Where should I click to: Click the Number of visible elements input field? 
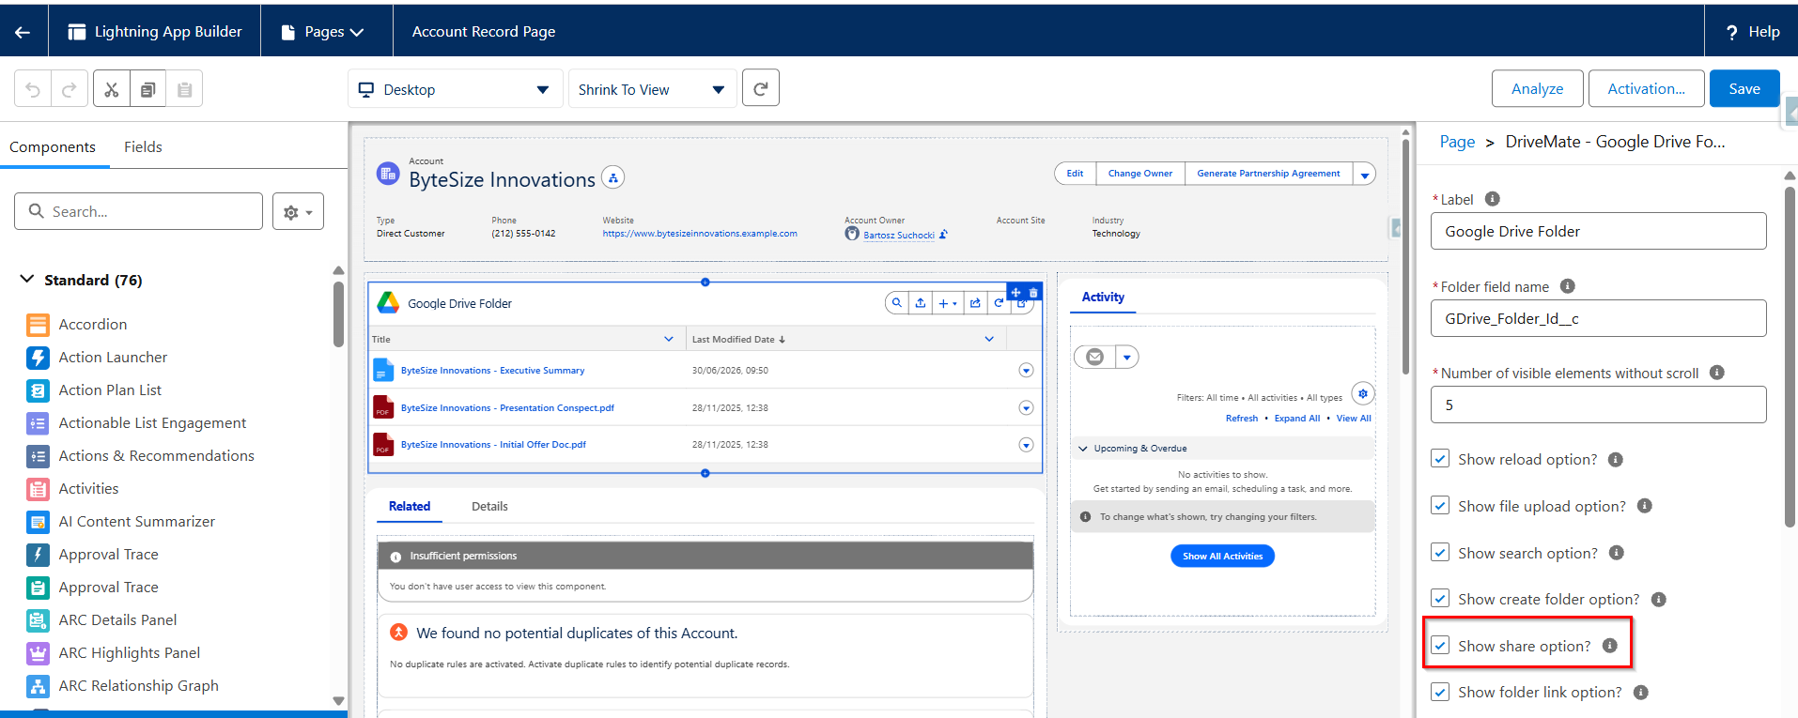(x=1598, y=405)
